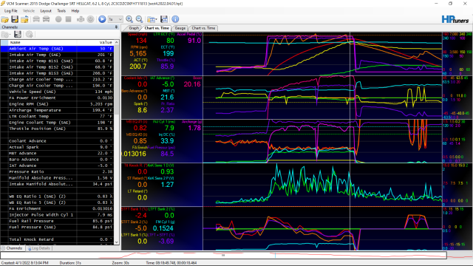Save the current layout with the toolbar icon

[x=164, y=19]
